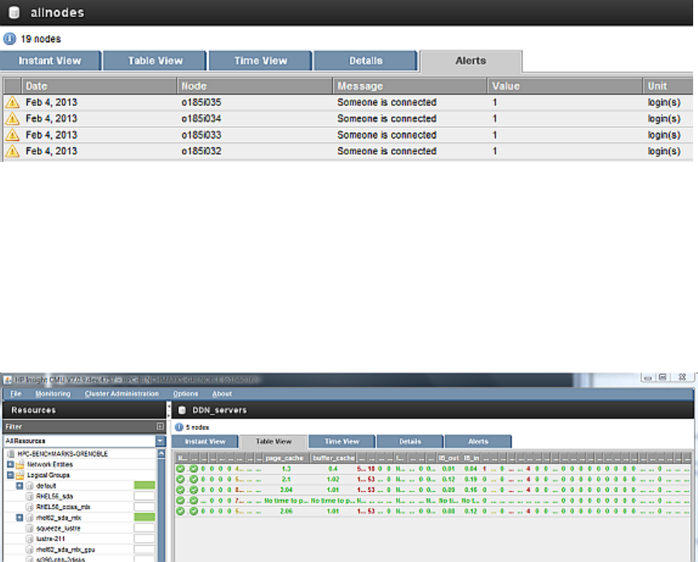
Task: Open the Monitoring menu
Action: tap(53, 394)
